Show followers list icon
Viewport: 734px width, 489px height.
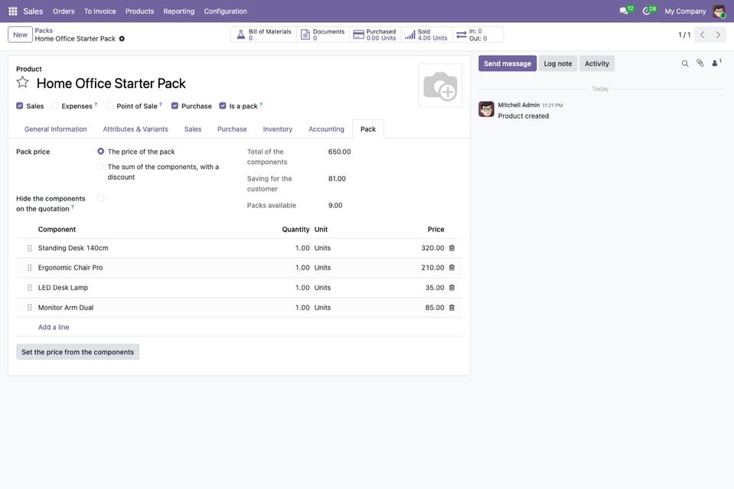(716, 64)
